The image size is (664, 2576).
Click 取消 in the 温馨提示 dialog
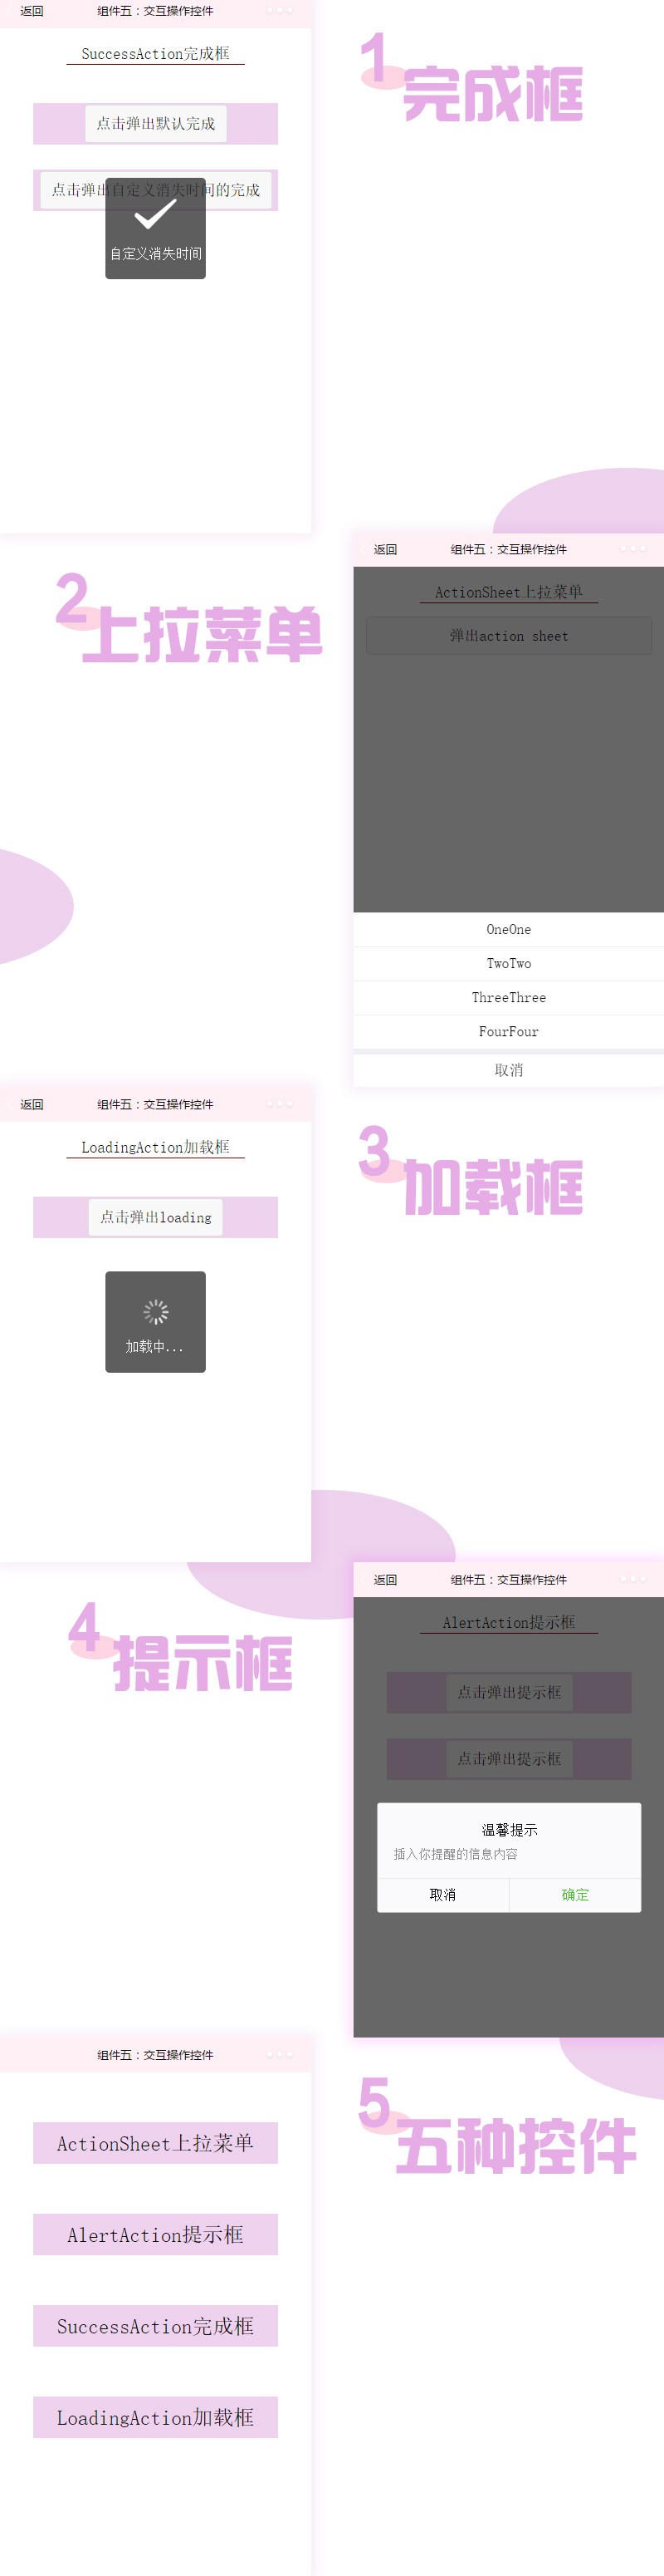(443, 1895)
